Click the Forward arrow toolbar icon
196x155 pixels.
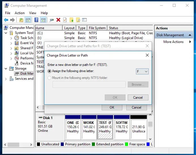[12, 20]
